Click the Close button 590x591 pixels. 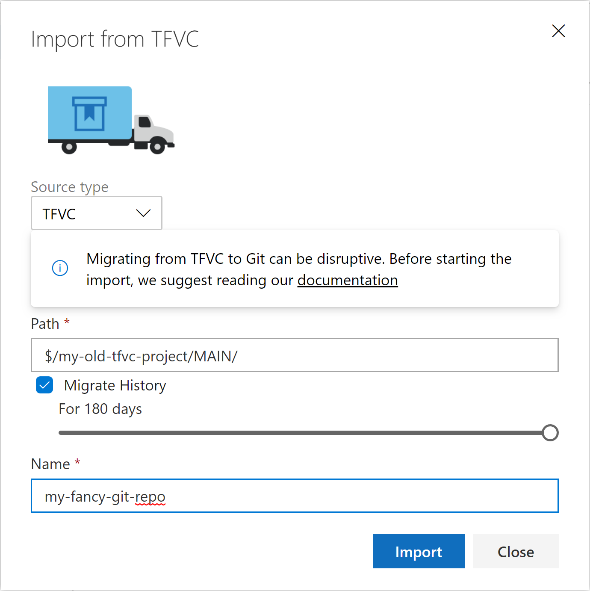click(516, 551)
